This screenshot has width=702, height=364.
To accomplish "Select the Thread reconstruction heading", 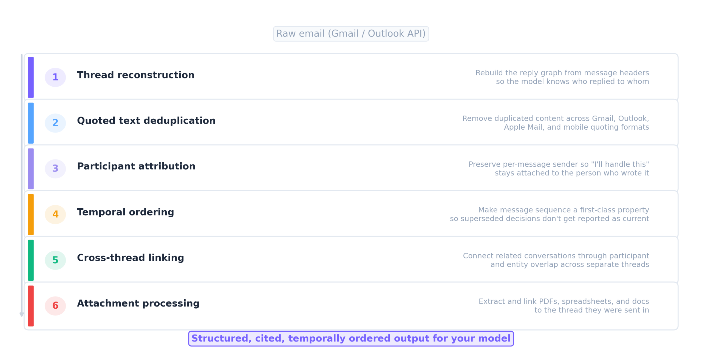I will tap(135, 75).
